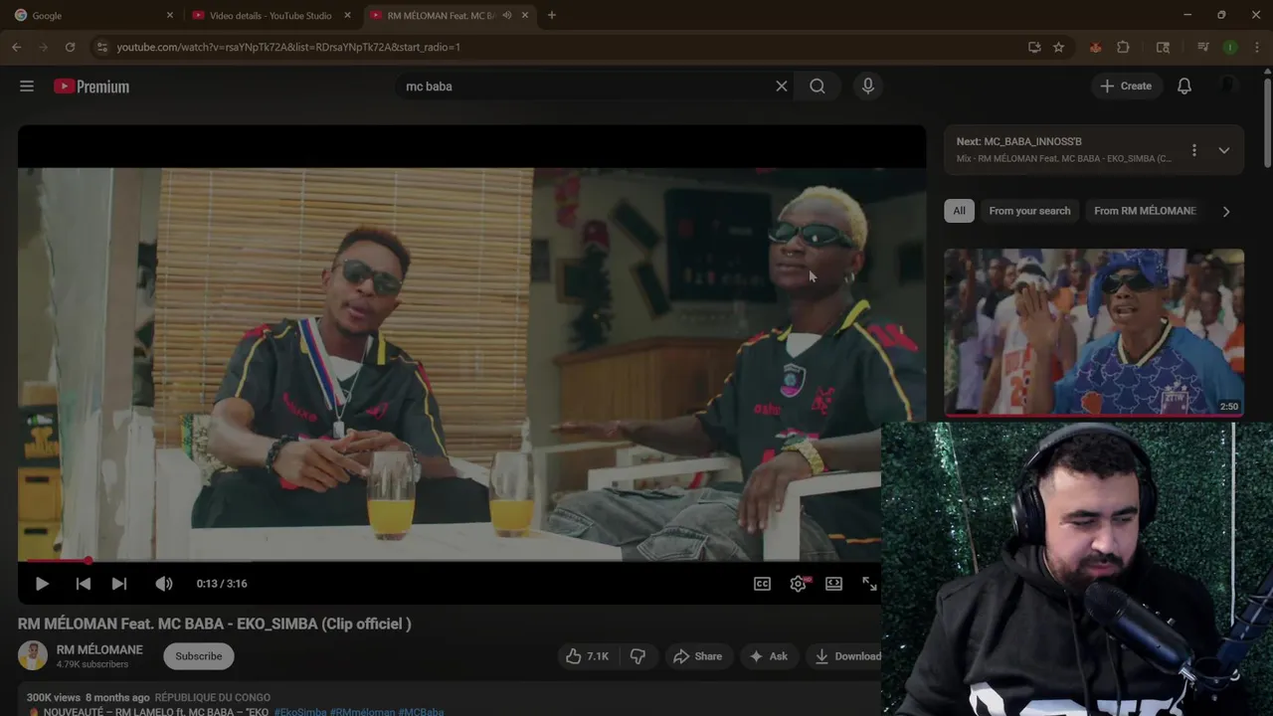The height and width of the screenshot is (716, 1273).
Task: Click the search magnifier button
Action: [818, 87]
